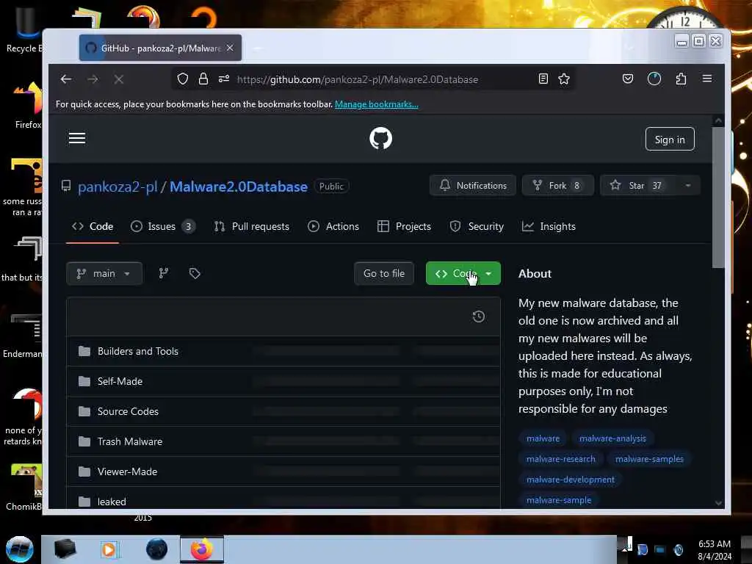This screenshot has width=752, height=564.
Task: Open site permissions icon in address bar
Action: pyautogui.click(x=224, y=79)
